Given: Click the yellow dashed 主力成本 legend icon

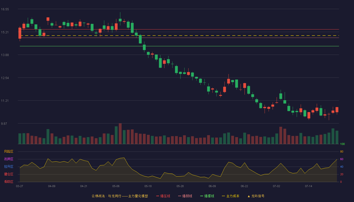Looking at the screenshot, I should pyautogui.click(x=223, y=196).
